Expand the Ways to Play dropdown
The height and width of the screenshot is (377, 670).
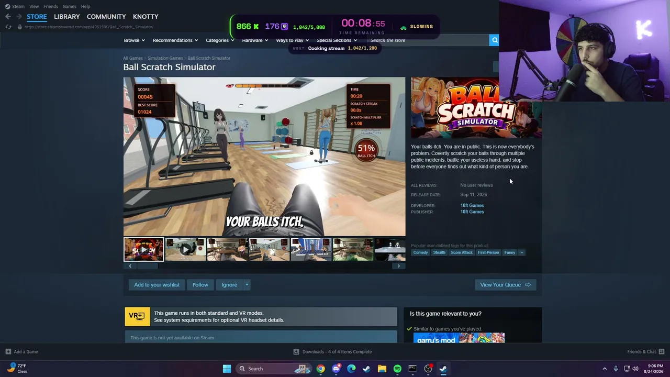coord(292,40)
